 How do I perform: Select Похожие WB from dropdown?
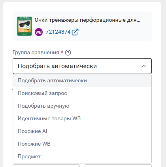click(82, 144)
